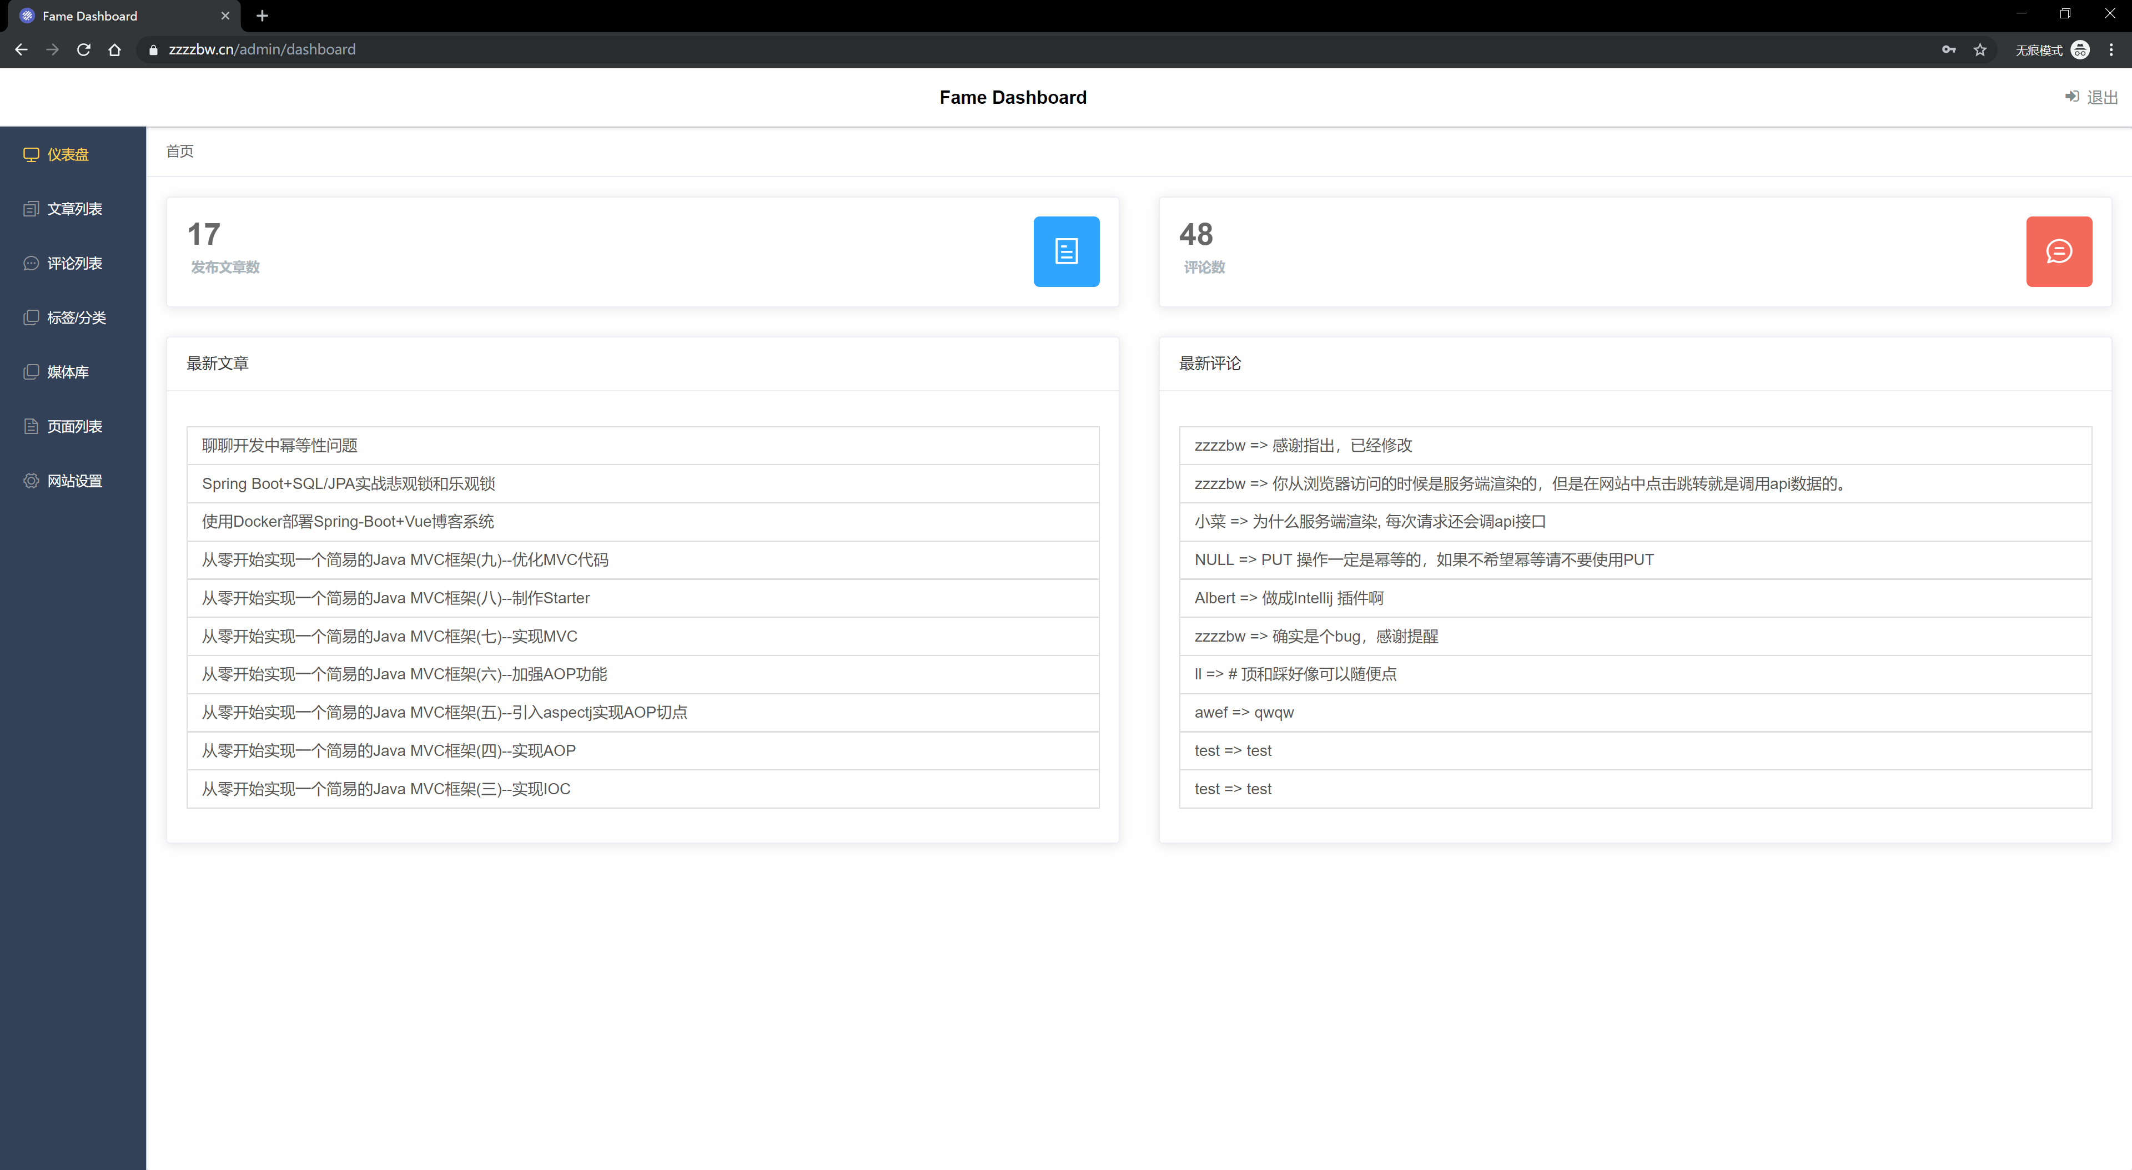Open the browser three-dot menu
Image resolution: width=2132 pixels, height=1170 pixels.
(2110, 49)
